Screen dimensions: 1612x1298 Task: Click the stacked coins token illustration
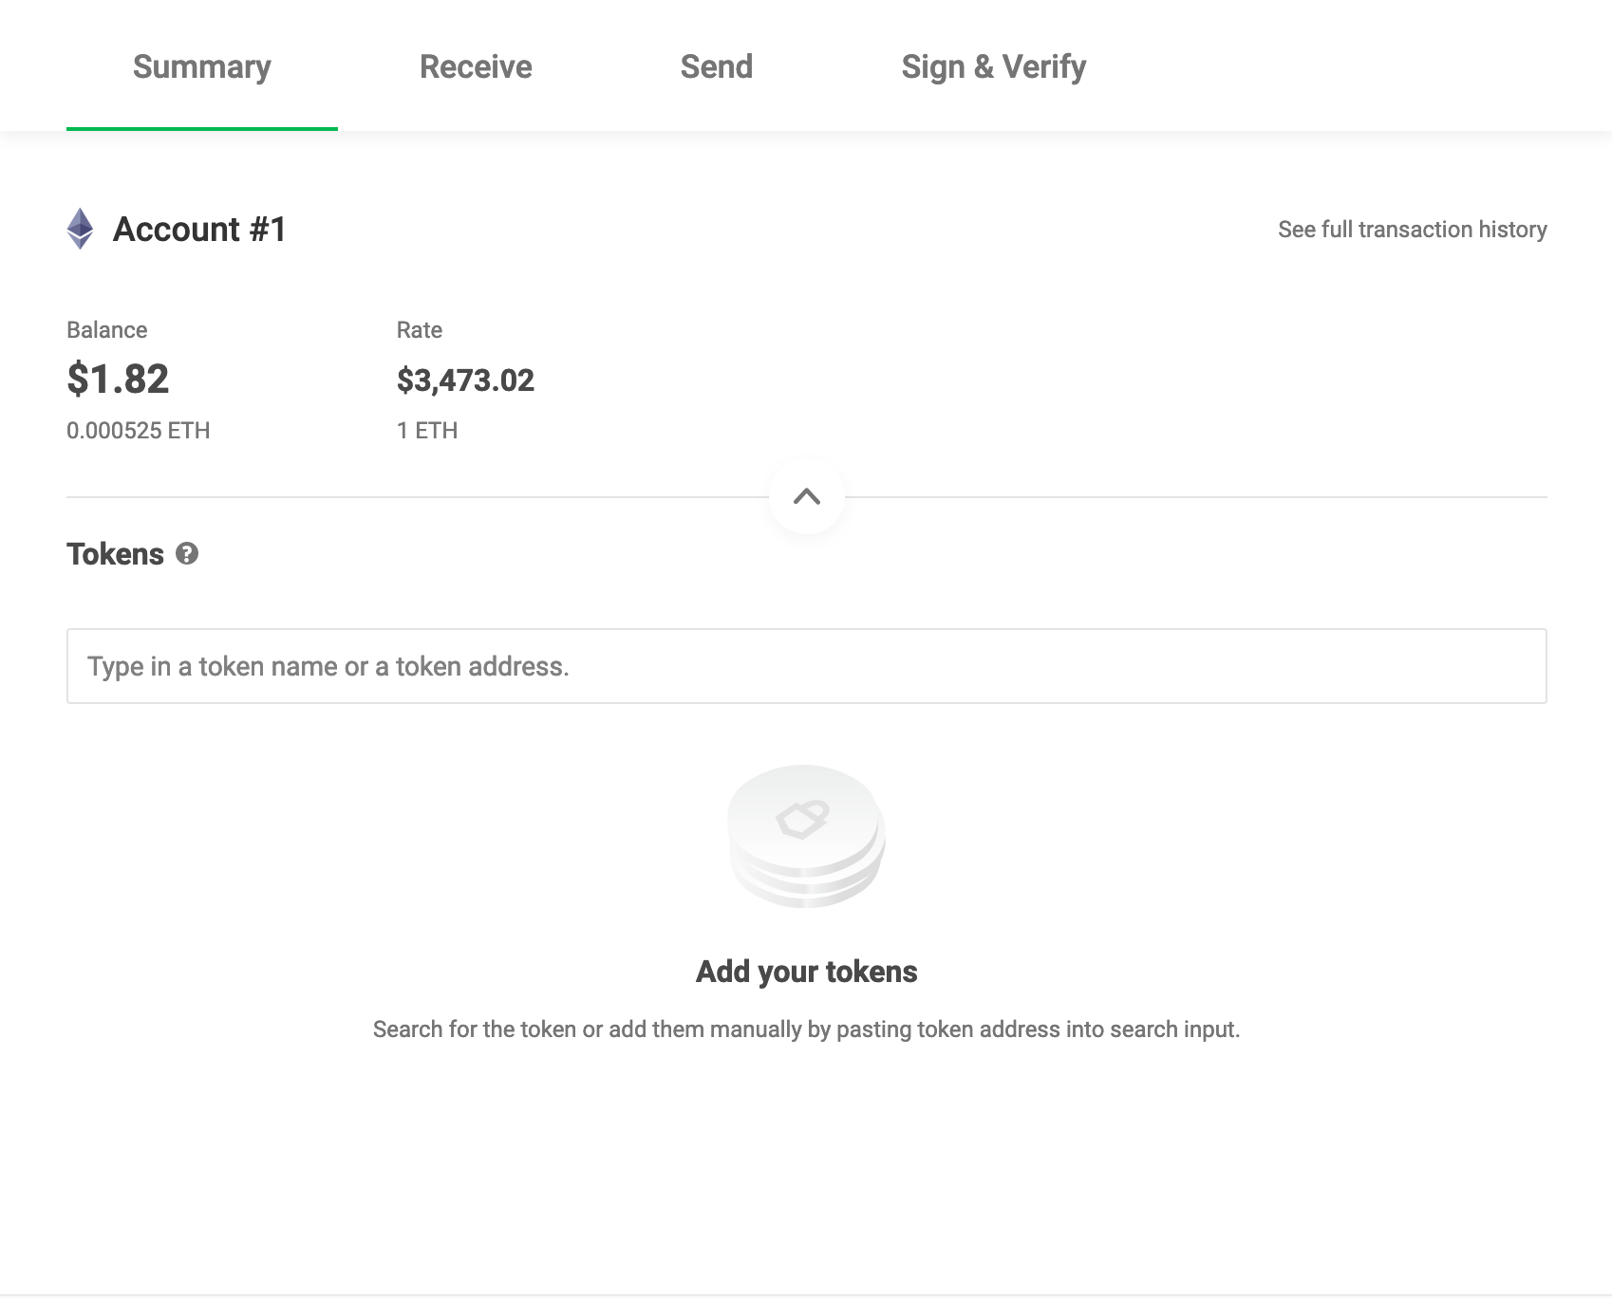(806, 836)
